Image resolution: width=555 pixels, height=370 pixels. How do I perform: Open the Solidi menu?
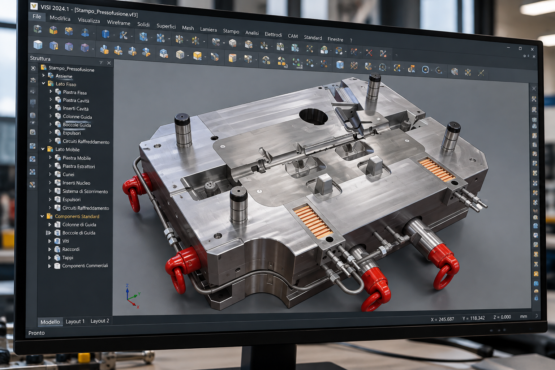click(143, 24)
